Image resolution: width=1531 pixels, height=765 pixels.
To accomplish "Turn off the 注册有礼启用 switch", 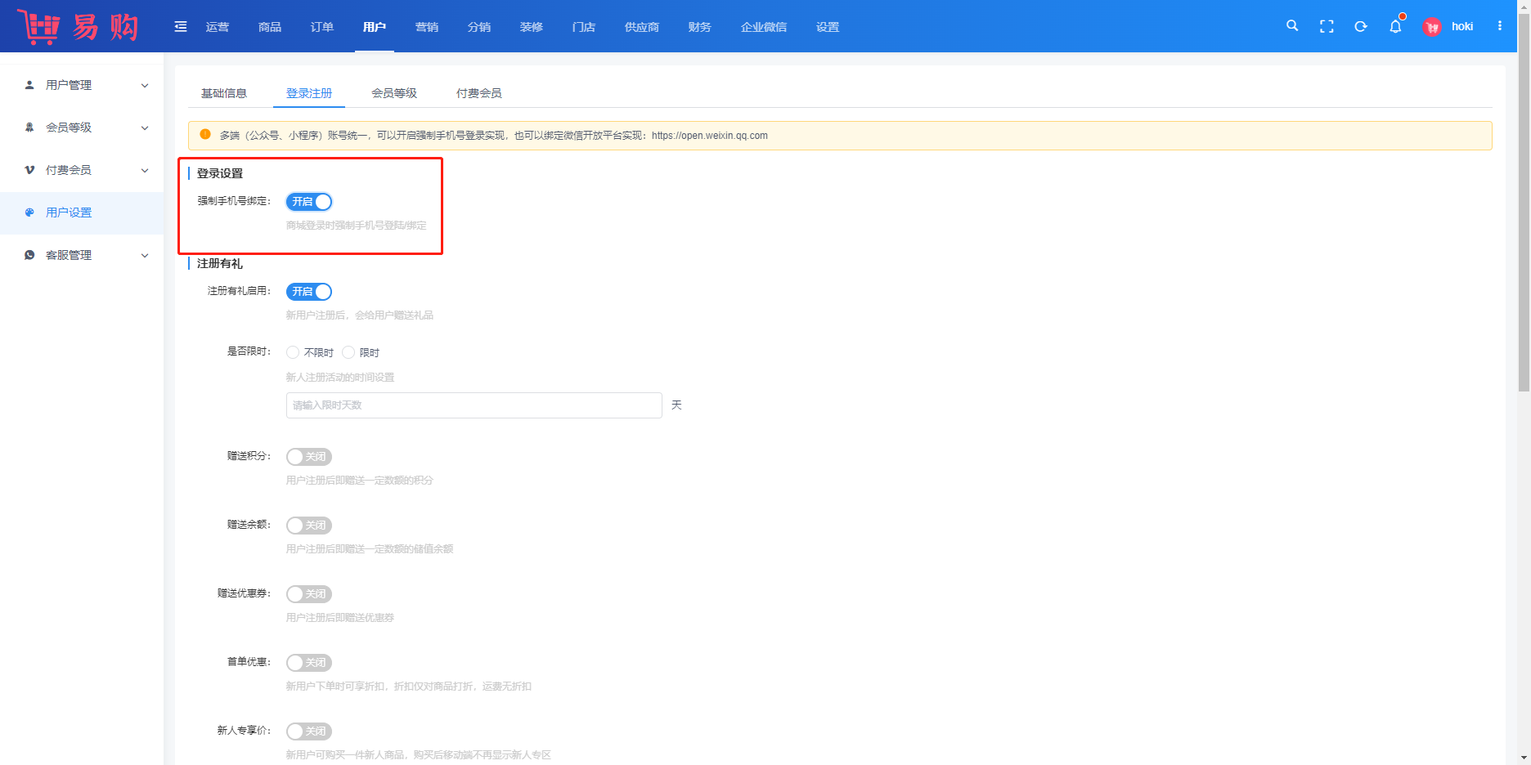I will [x=309, y=292].
